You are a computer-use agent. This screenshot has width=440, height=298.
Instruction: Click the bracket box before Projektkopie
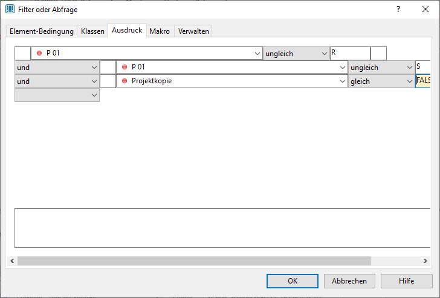108,81
